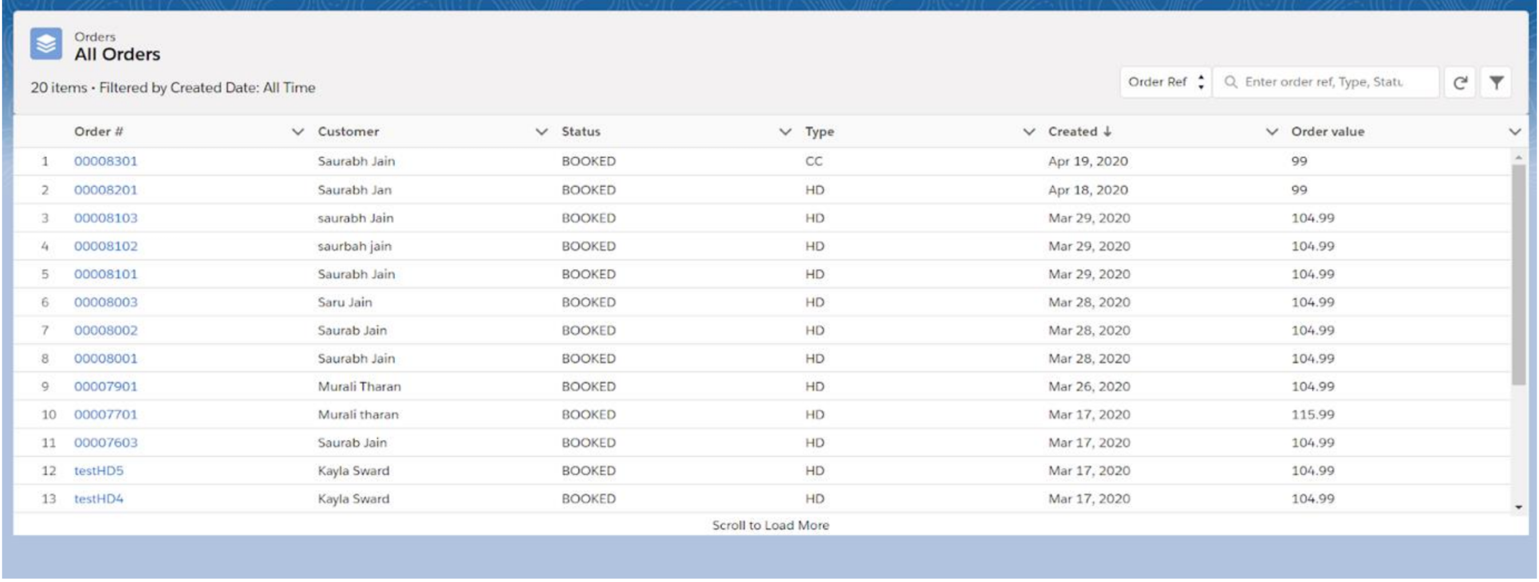Click the All Orders view title

(x=117, y=54)
